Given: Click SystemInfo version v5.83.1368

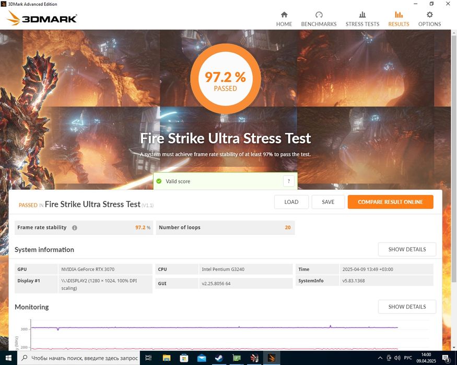Looking at the screenshot, I should [x=353, y=281].
